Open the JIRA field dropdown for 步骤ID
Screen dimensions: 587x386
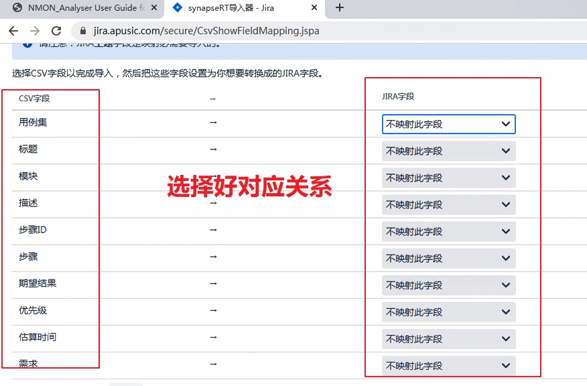[448, 231]
